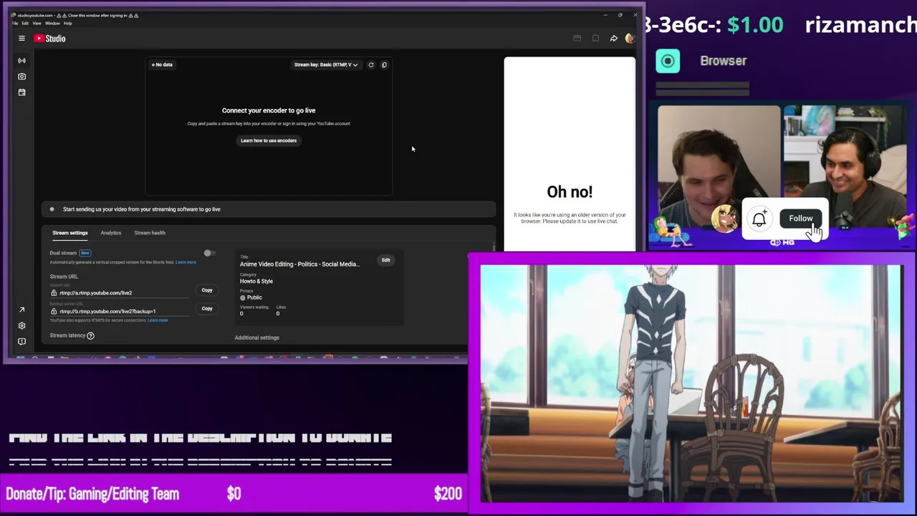Open the send feedback icon in sidebar

point(21,341)
